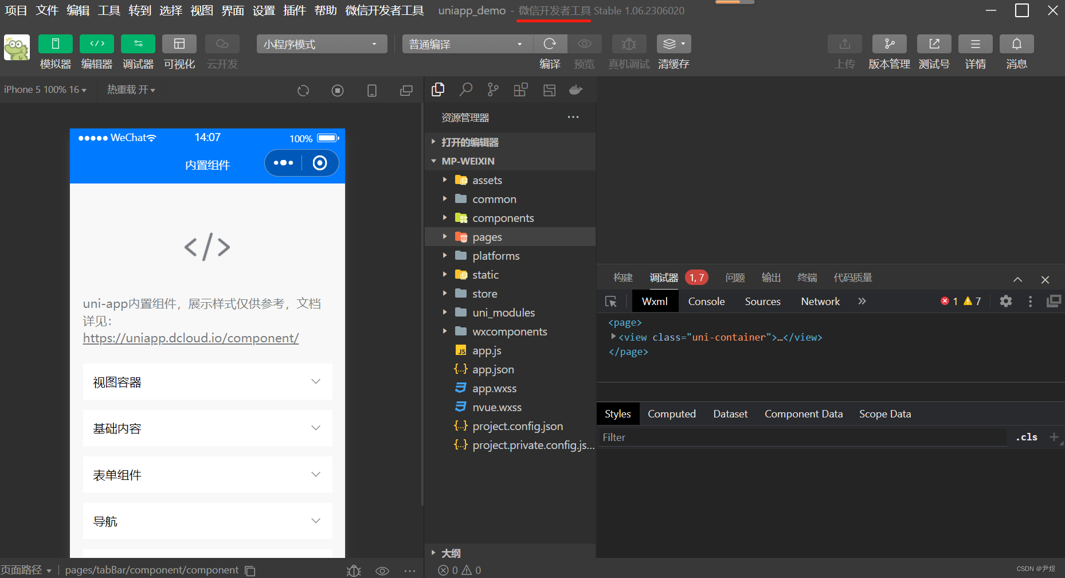
Task: Open the file explorer icon in sidebar
Action: (438, 89)
